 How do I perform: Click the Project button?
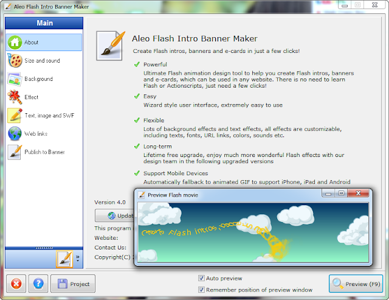[73, 284]
